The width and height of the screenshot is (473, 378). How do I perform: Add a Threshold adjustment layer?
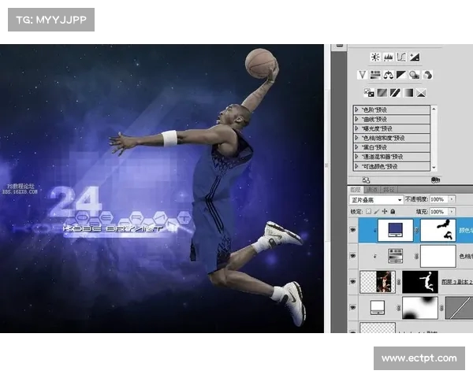tap(395, 93)
